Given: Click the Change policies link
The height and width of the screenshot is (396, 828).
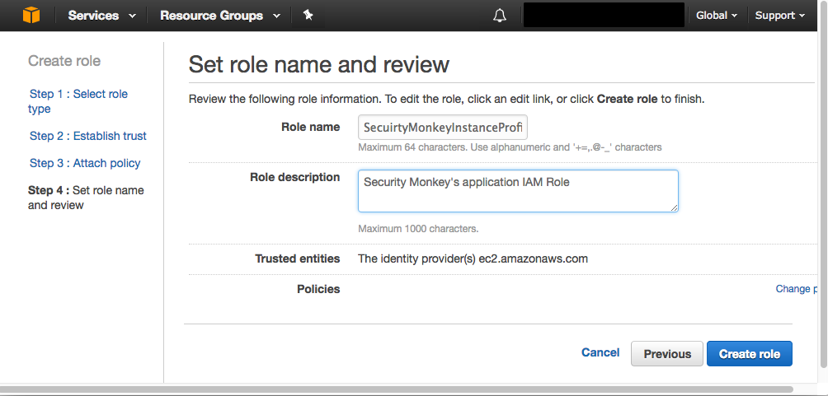Looking at the screenshot, I should [797, 289].
